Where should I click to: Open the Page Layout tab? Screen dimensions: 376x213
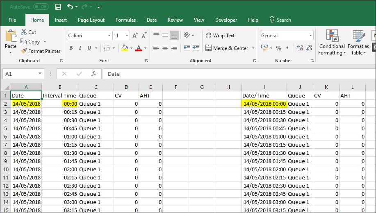coord(91,20)
